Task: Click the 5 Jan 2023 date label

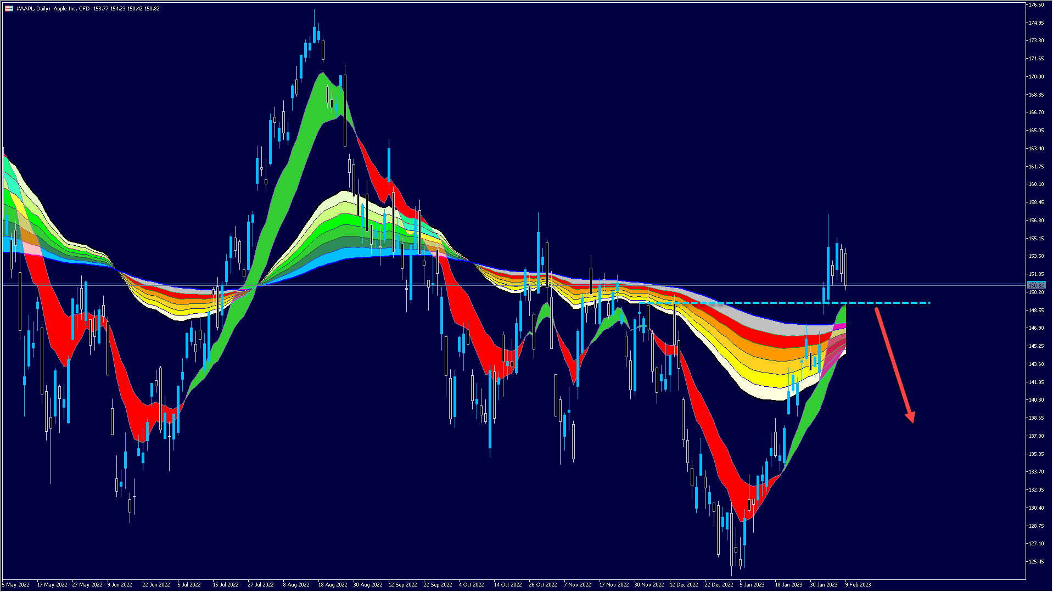Action: tap(752, 585)
